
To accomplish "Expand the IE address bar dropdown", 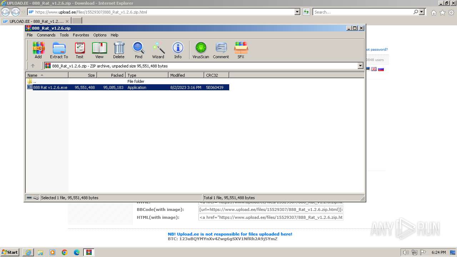I will [297, 12].
